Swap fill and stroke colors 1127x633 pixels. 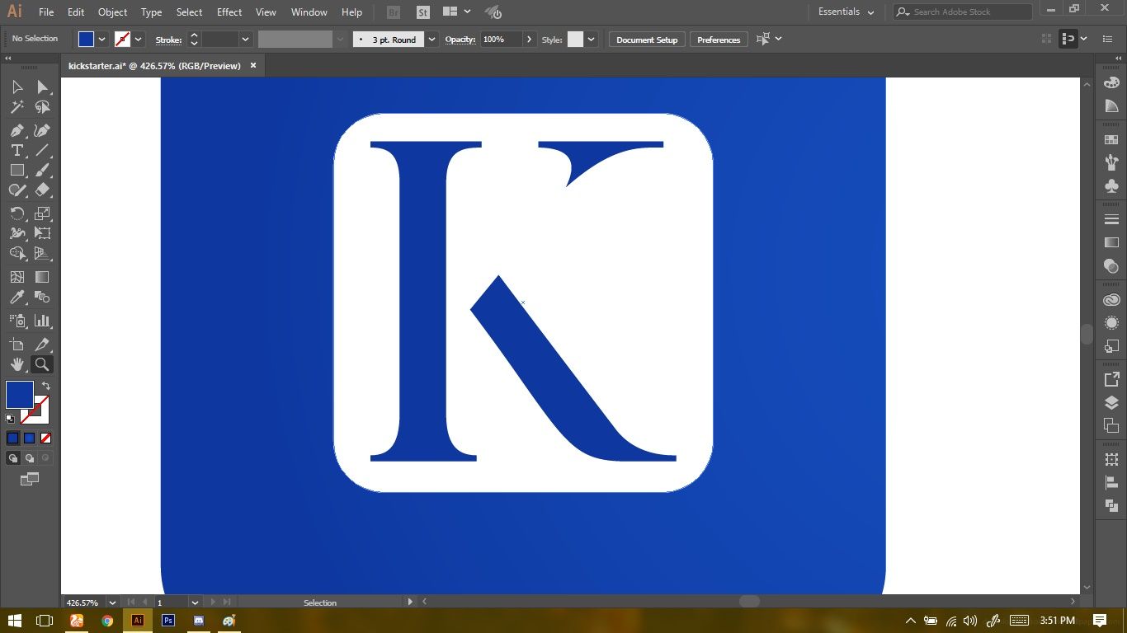[x=46, y=386]
